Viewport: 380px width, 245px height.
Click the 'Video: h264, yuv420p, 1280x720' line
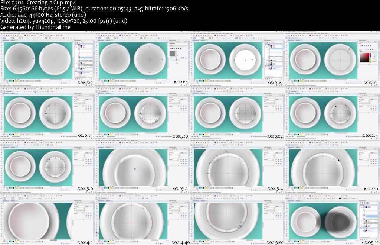tap(64, 21)
